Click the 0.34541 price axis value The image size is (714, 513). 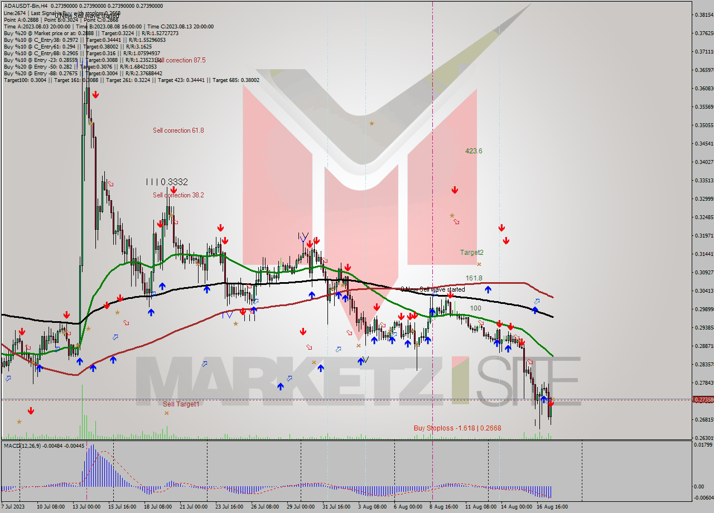705,144
